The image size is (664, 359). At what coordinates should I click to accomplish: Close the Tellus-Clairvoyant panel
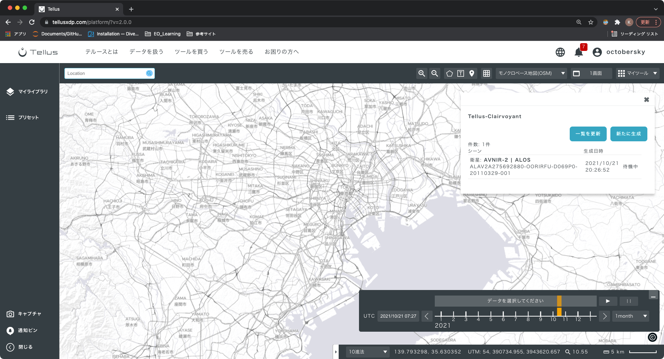(x=647, y=100)
